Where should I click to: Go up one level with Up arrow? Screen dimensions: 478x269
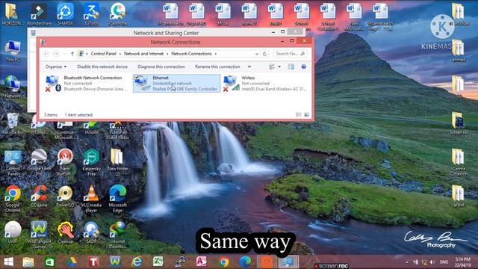[x=72, y=54]
